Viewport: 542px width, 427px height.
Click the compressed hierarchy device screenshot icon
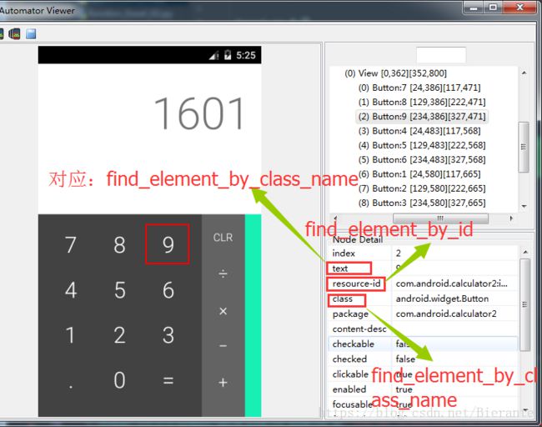coord(14,34)
